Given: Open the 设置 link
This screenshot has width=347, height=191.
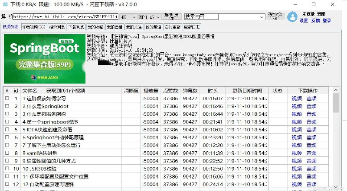Looking at the screenshot, I should (x=304, y=20).
